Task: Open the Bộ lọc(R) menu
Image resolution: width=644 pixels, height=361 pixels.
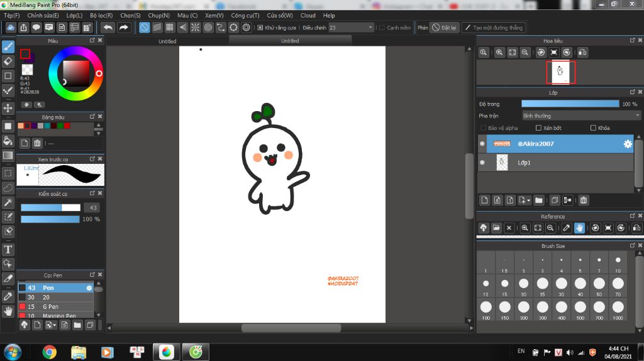Action: 101,15
